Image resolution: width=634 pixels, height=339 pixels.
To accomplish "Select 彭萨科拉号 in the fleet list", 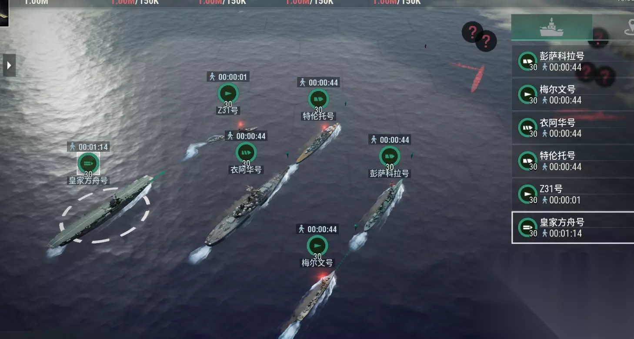I will pos(573,61).
